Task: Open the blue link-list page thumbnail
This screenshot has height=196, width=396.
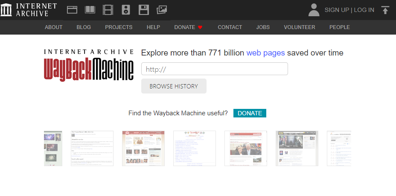Action: tap(195, 148)
